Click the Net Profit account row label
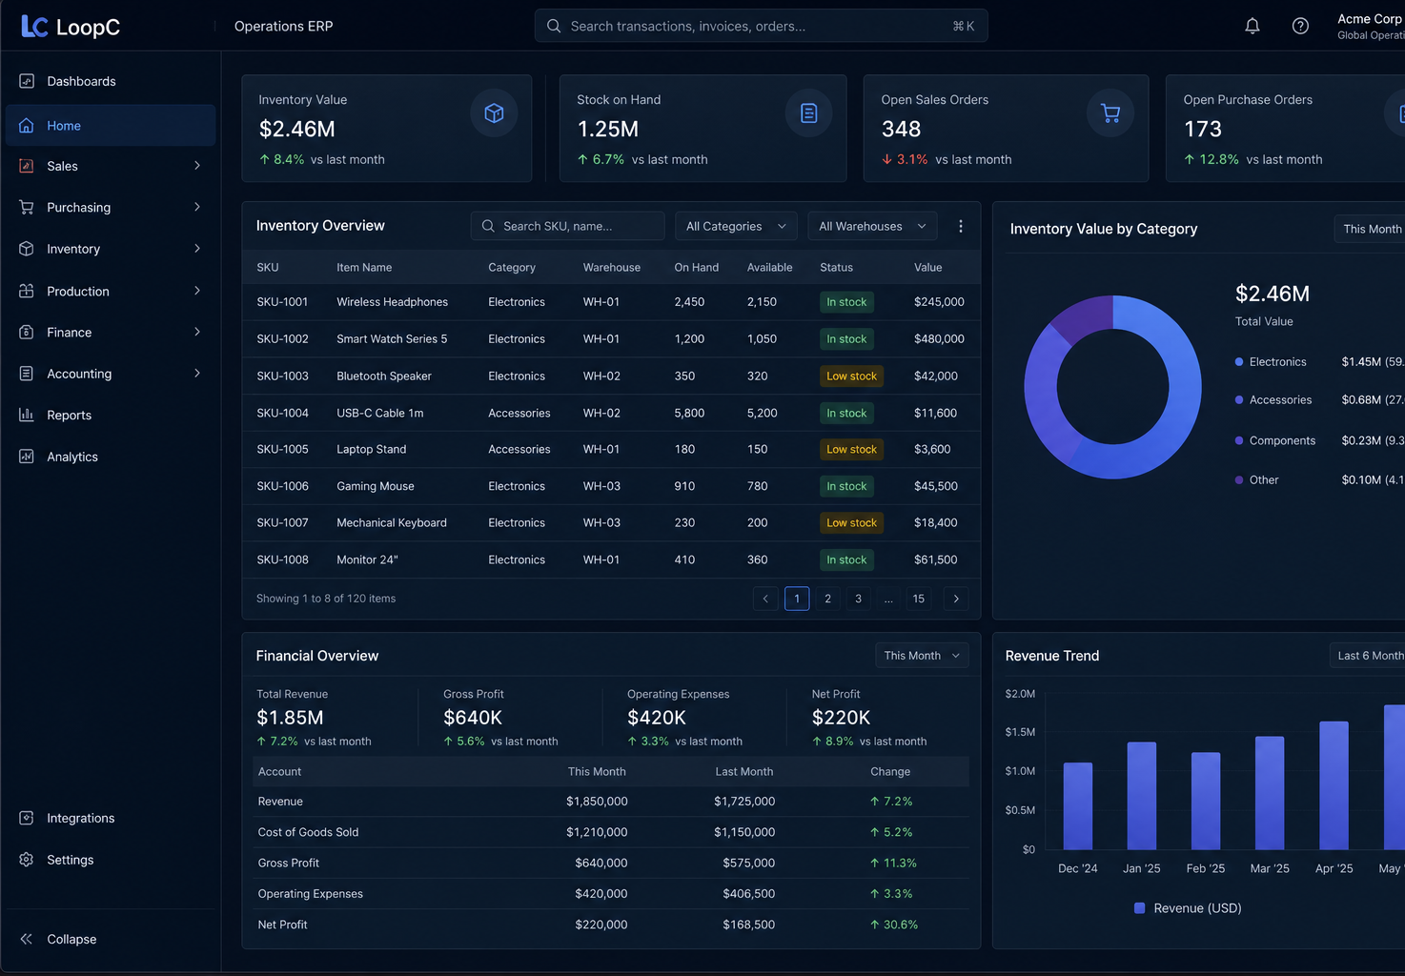The height and width of the screenshot is (976, 1405). [282, 925]
